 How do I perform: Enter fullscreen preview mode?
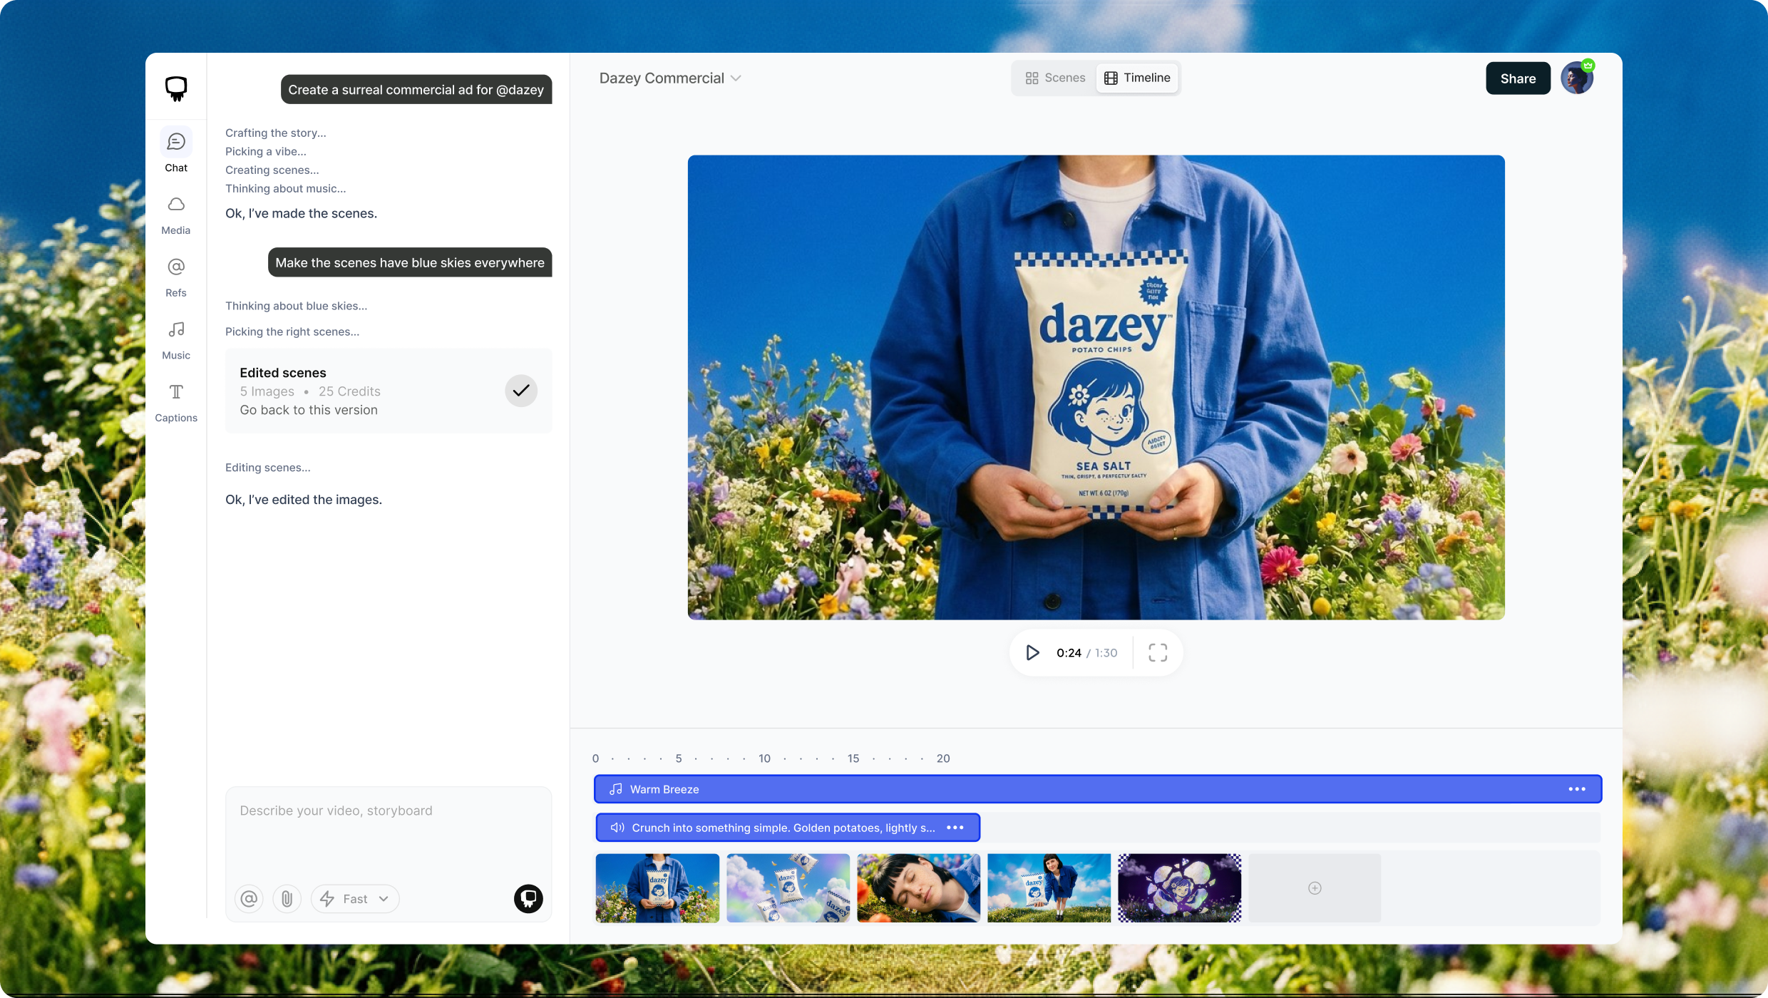click(x=1158, y=652)
